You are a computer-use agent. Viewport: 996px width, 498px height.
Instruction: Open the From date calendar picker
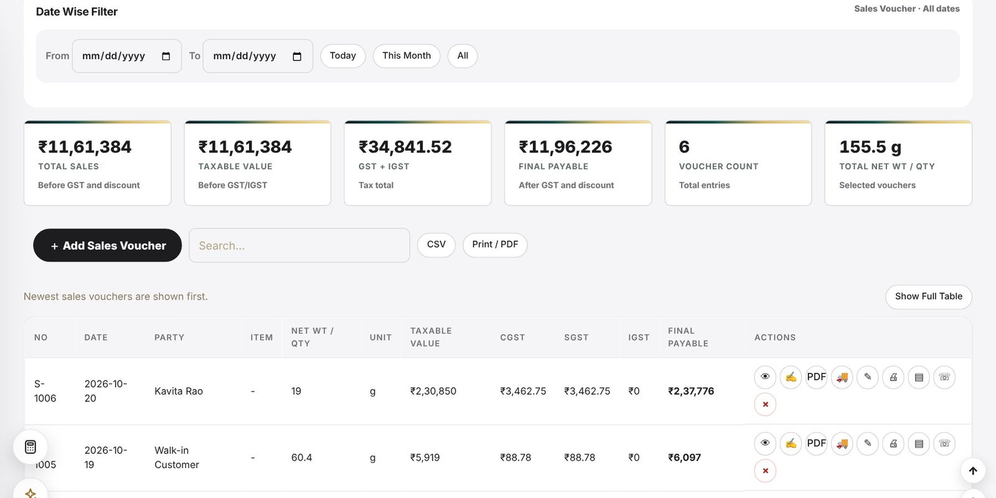(166, 56)
